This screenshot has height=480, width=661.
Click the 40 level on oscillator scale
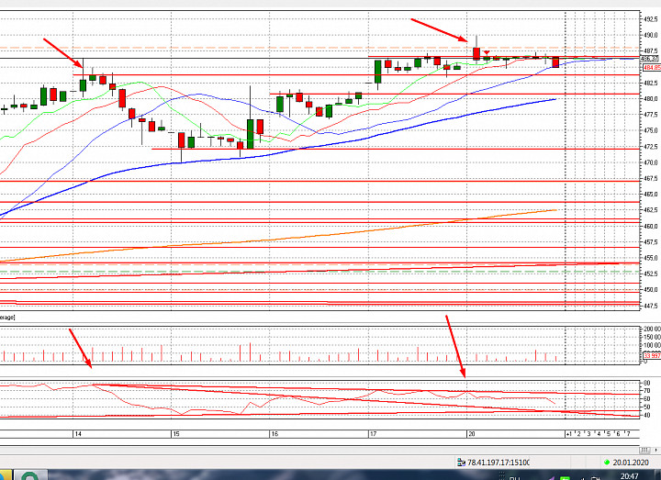[647, 415]
